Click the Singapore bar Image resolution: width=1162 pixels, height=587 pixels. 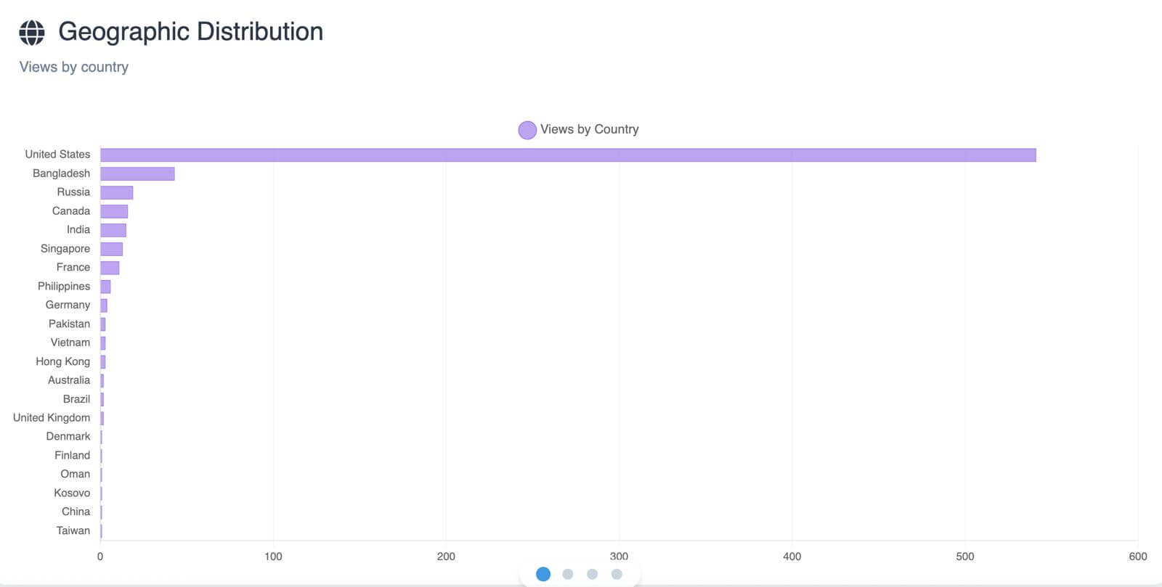point(112,249)
